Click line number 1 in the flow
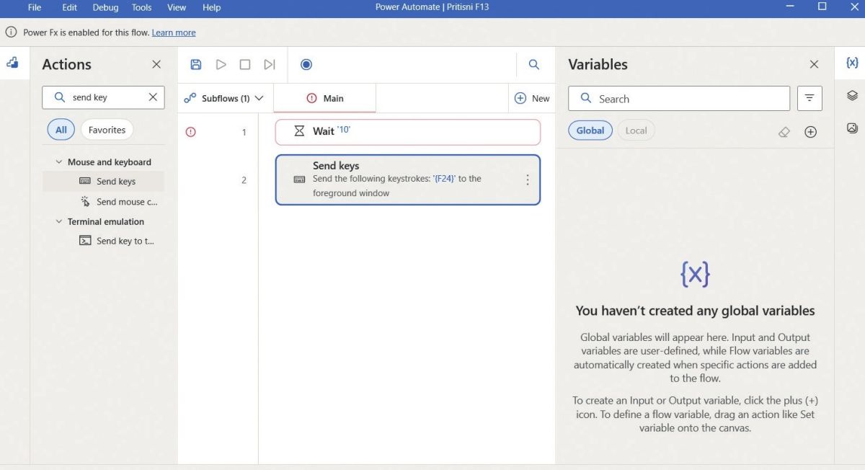Viewport: 865px width, 470px height. pyautogui.click(x=244, y=132)
